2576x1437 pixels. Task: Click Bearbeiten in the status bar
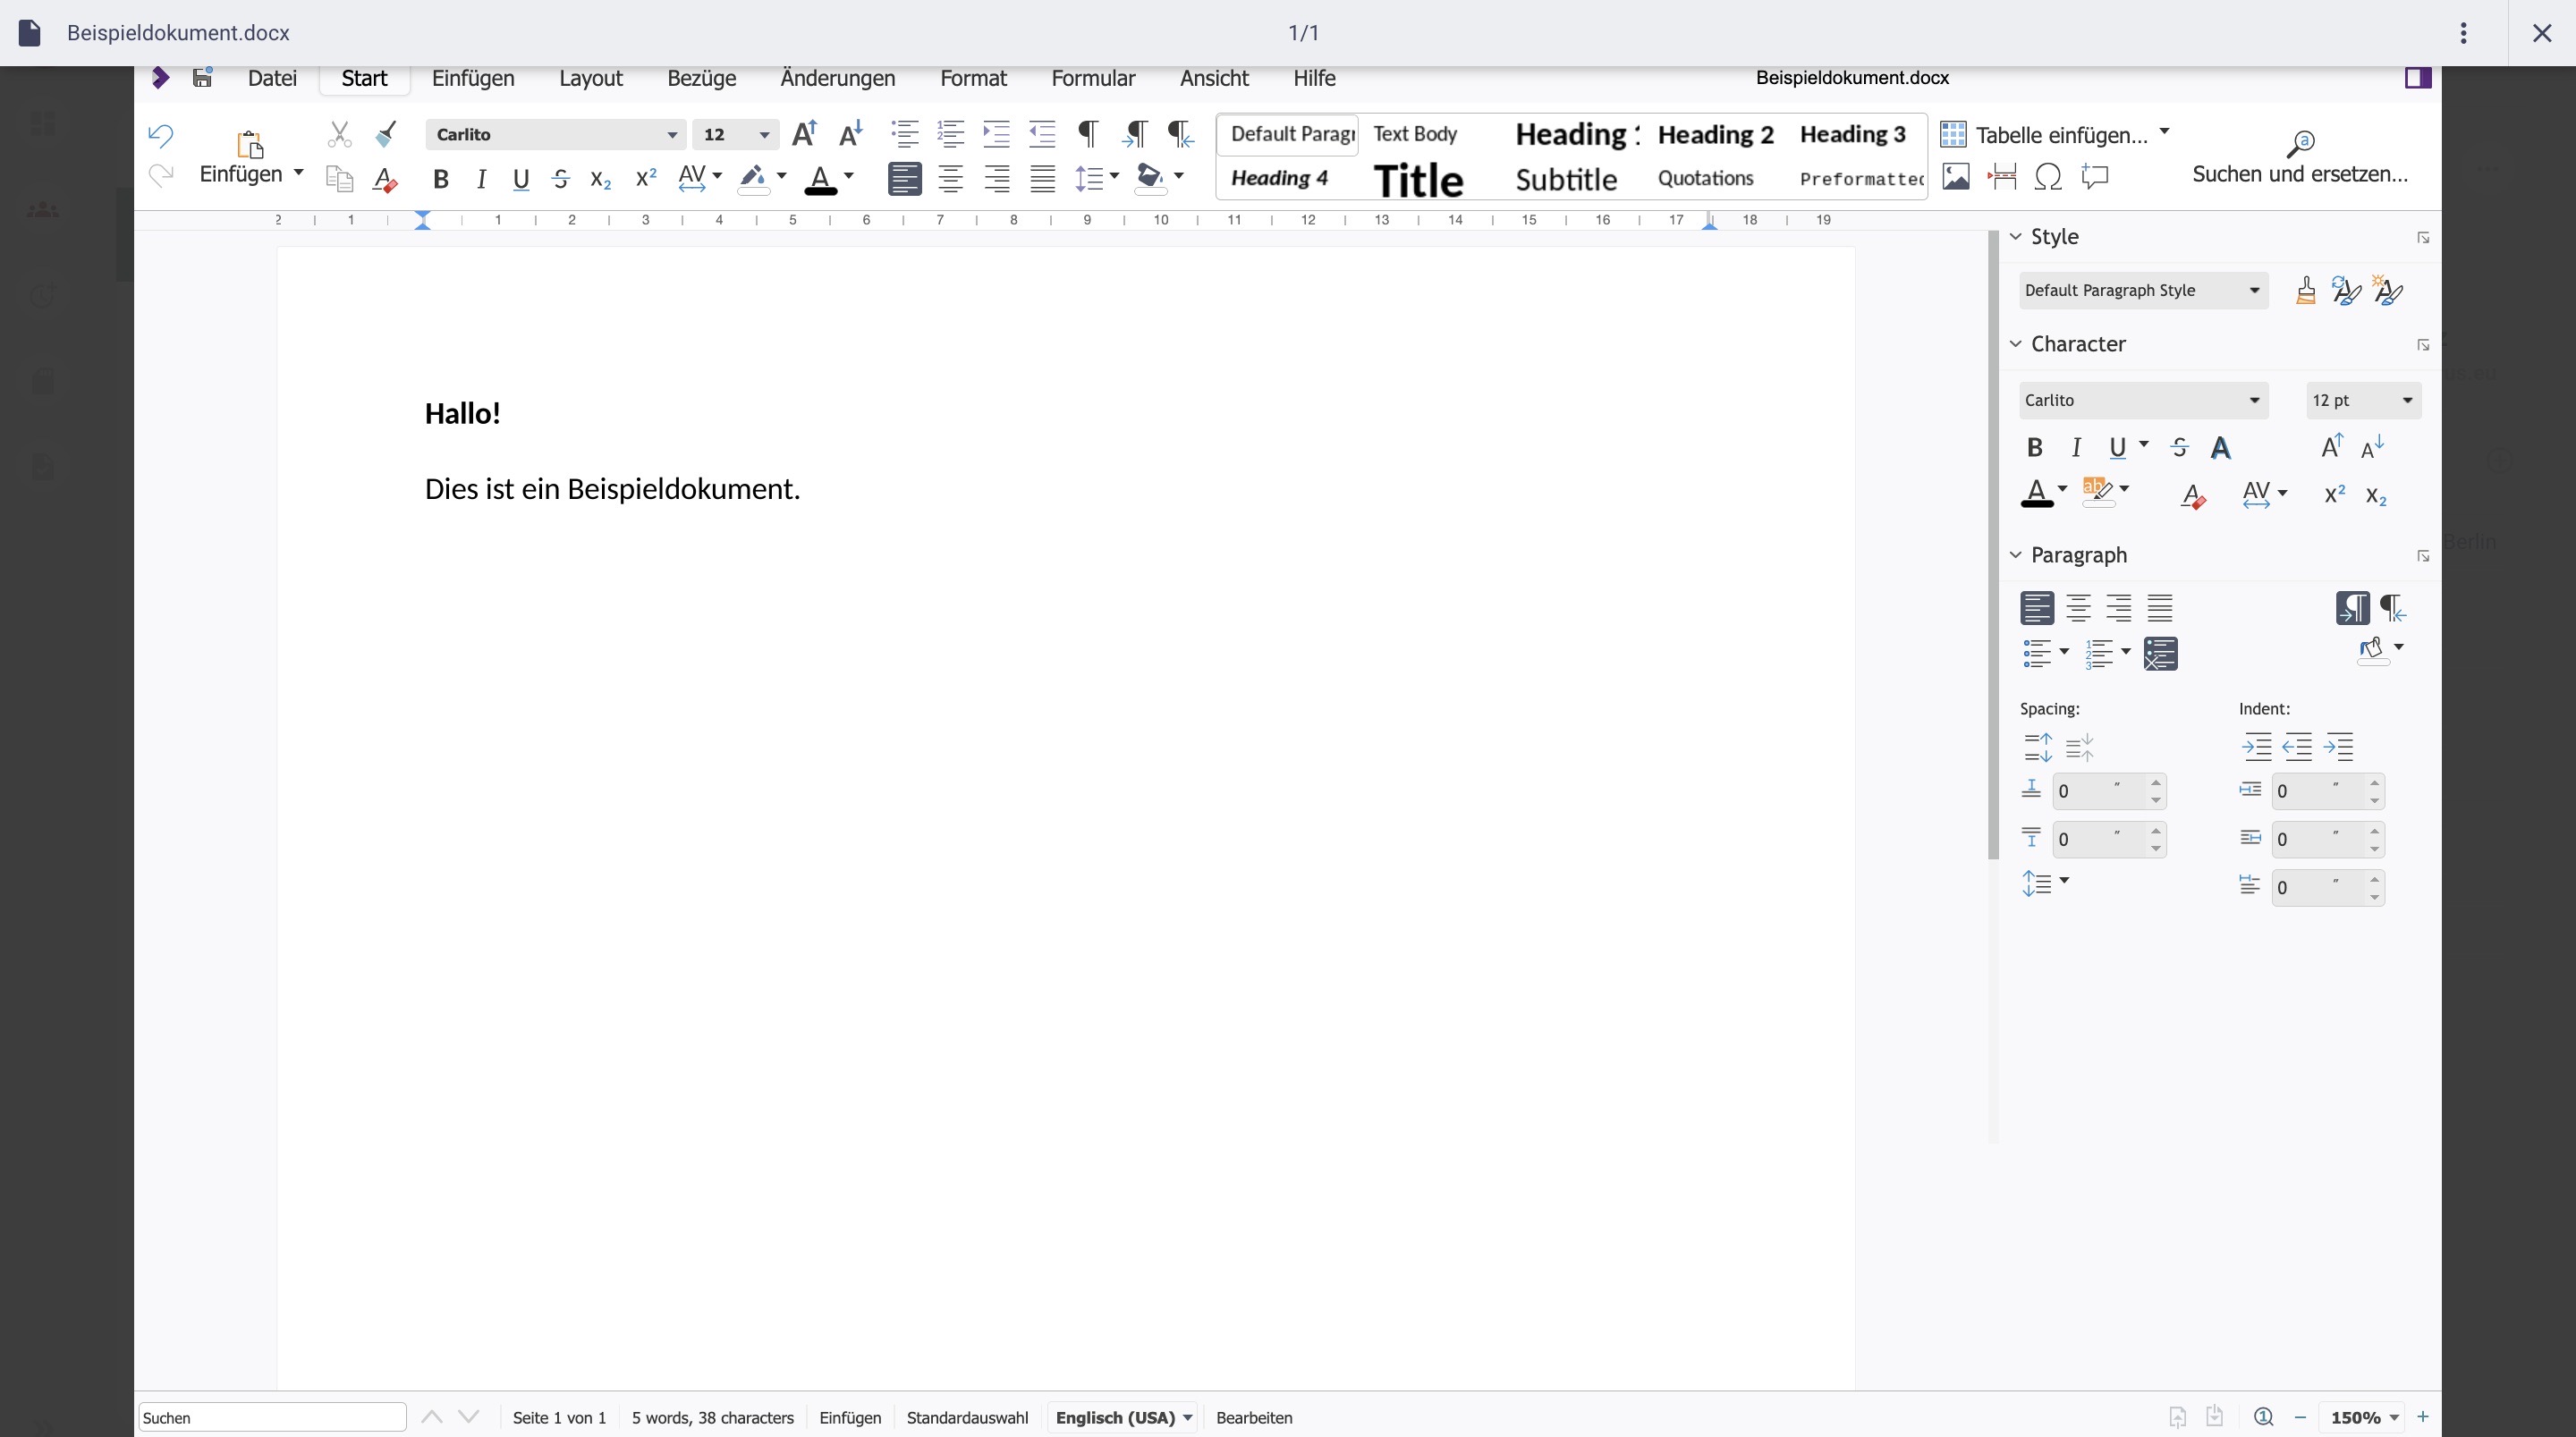(1254, 1417)
